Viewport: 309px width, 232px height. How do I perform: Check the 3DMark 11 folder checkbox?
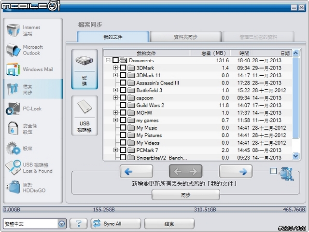coord(123,75)
